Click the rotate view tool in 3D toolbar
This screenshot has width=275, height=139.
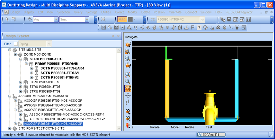click(x=127, y=89)
